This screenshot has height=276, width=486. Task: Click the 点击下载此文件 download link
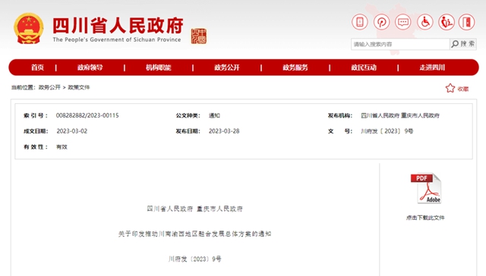click(425, 218)
